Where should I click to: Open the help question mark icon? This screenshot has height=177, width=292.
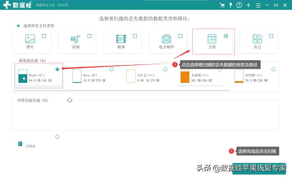tap(239, 5)
